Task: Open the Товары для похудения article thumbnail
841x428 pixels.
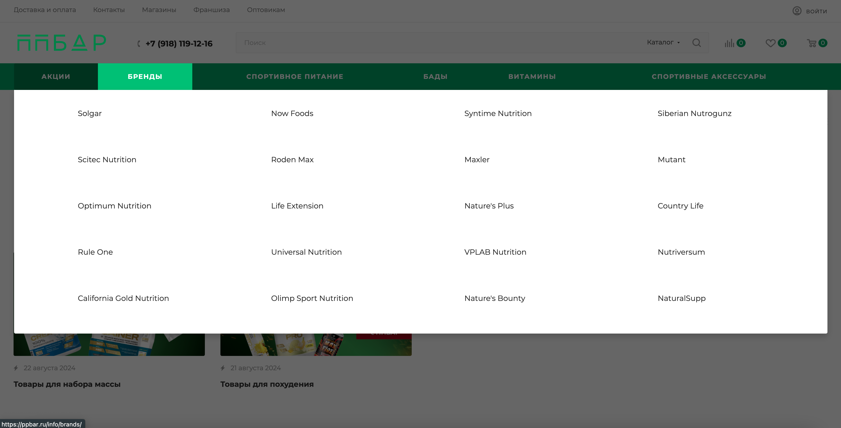Action: pos(316,344)
